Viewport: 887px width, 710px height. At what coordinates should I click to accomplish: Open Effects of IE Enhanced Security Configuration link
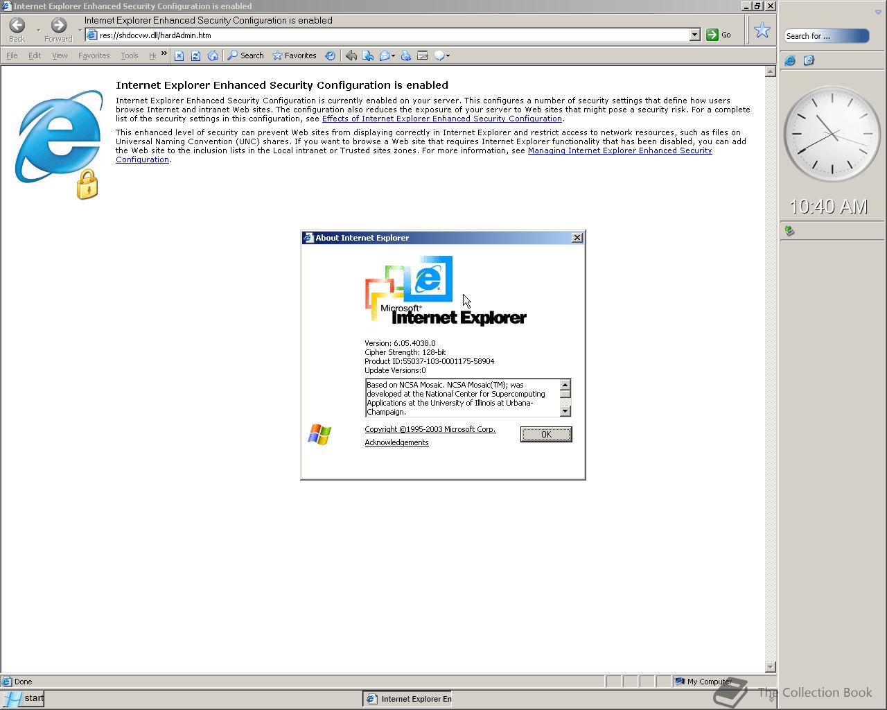(442, 119)
